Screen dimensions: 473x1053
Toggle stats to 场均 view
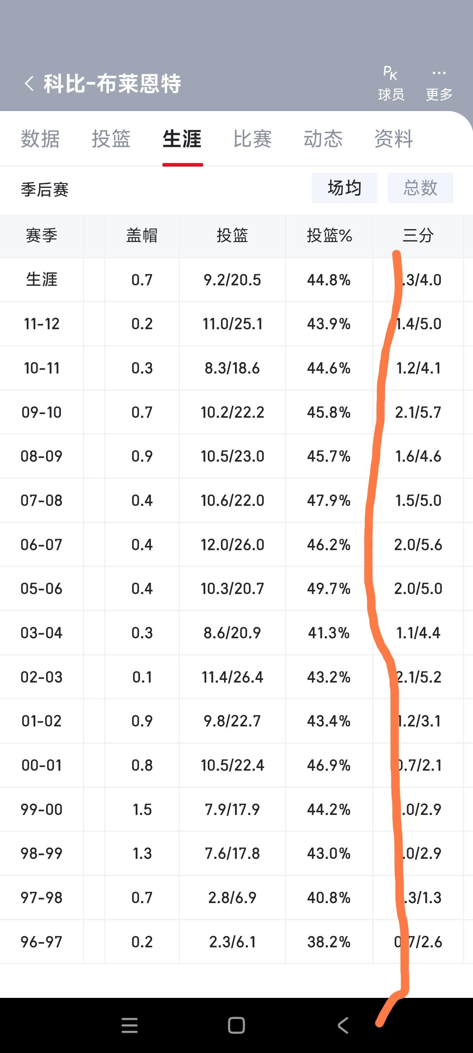(x=344, y=188)
